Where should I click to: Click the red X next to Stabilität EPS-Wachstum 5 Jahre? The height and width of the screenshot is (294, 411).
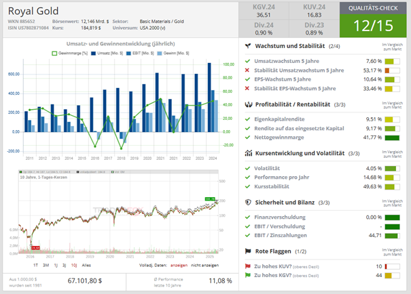point(247,88)
